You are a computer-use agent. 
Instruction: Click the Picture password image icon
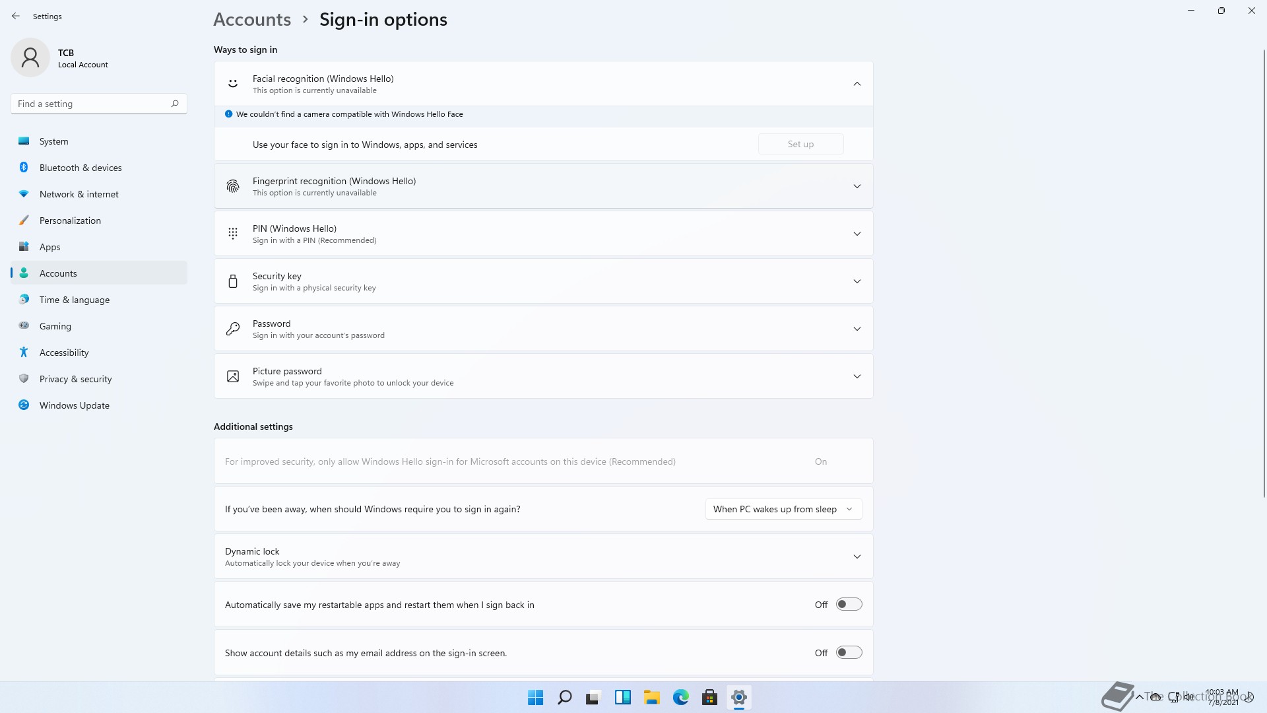(233, 376)
